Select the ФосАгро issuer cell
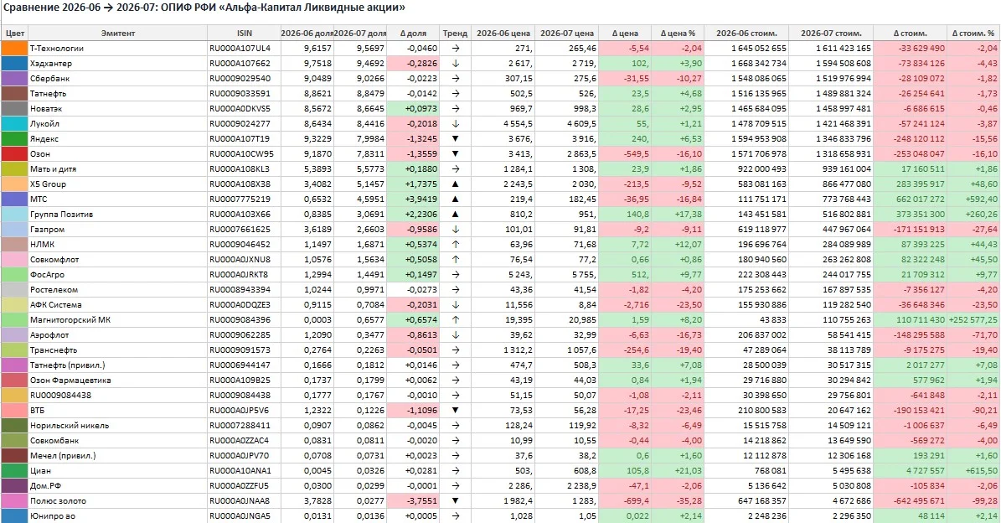Viewport: 1001px width, 523px height. 117,275
